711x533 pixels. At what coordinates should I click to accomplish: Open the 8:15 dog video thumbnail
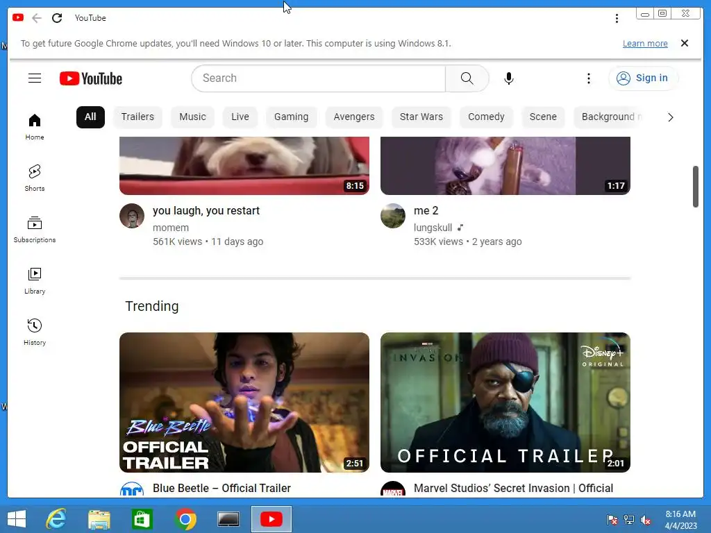point(244,166)
